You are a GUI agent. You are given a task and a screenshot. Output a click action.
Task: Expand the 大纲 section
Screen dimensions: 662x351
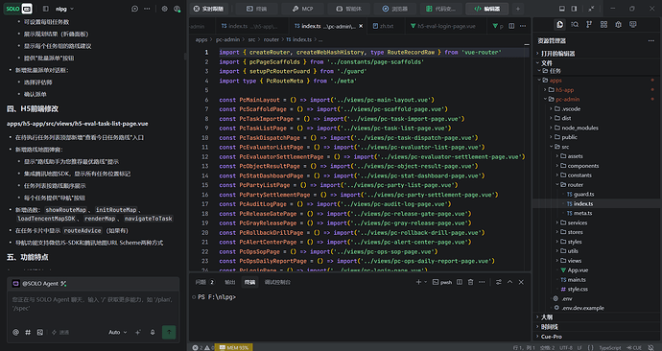596,316
